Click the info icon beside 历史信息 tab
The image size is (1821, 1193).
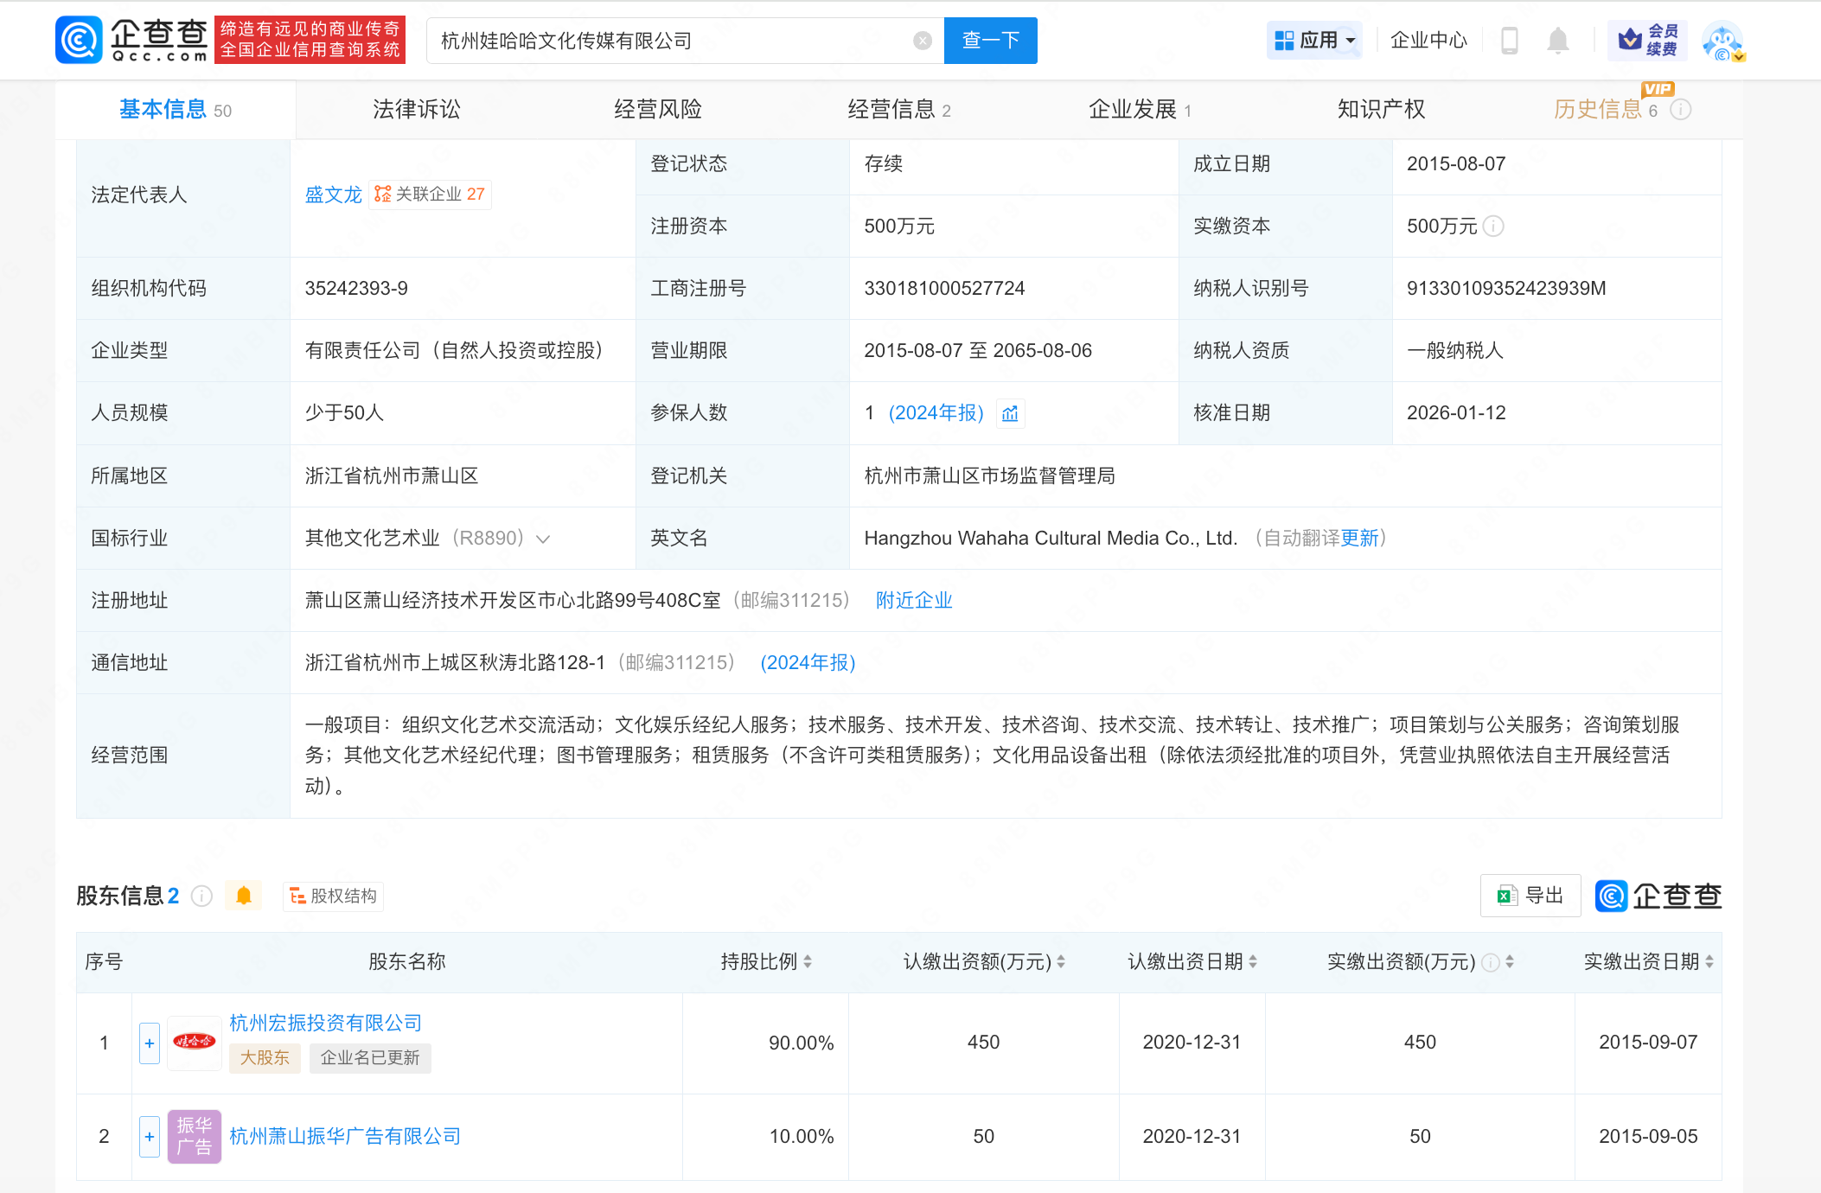[x=1681, y=110]
